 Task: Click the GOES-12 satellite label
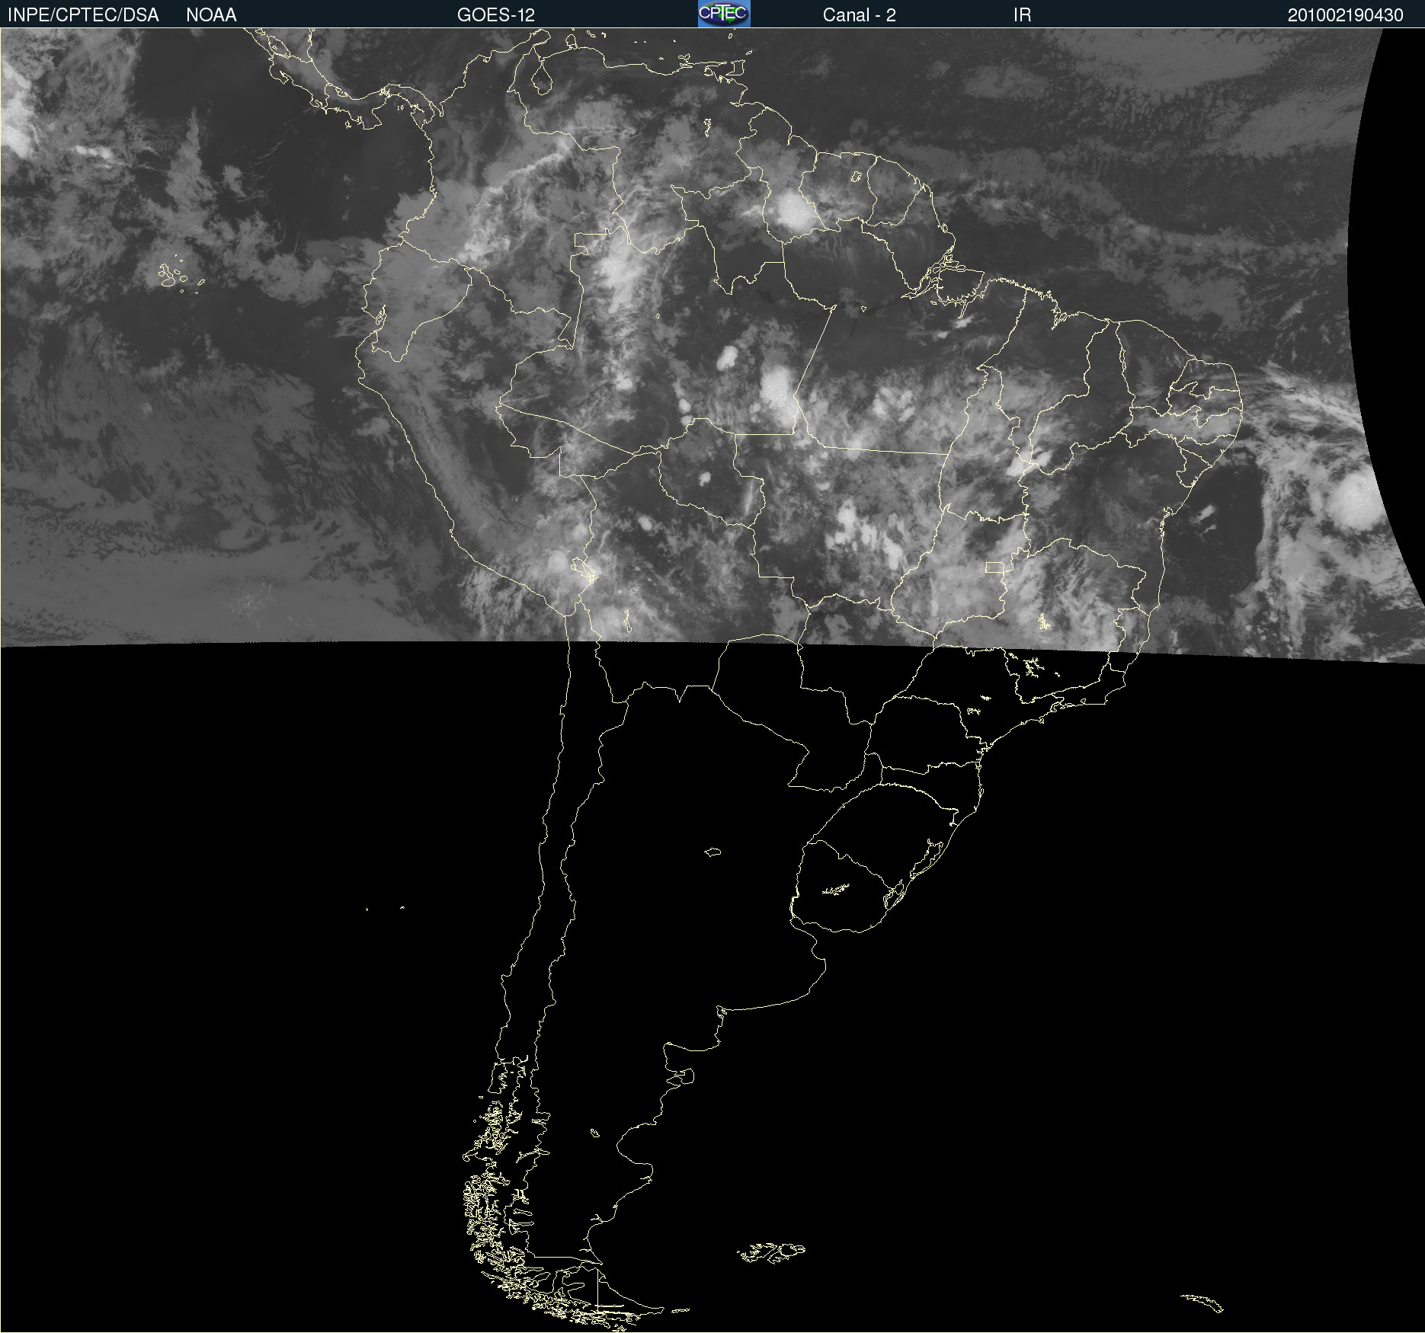pyautogui.click(x=496, y=15)
